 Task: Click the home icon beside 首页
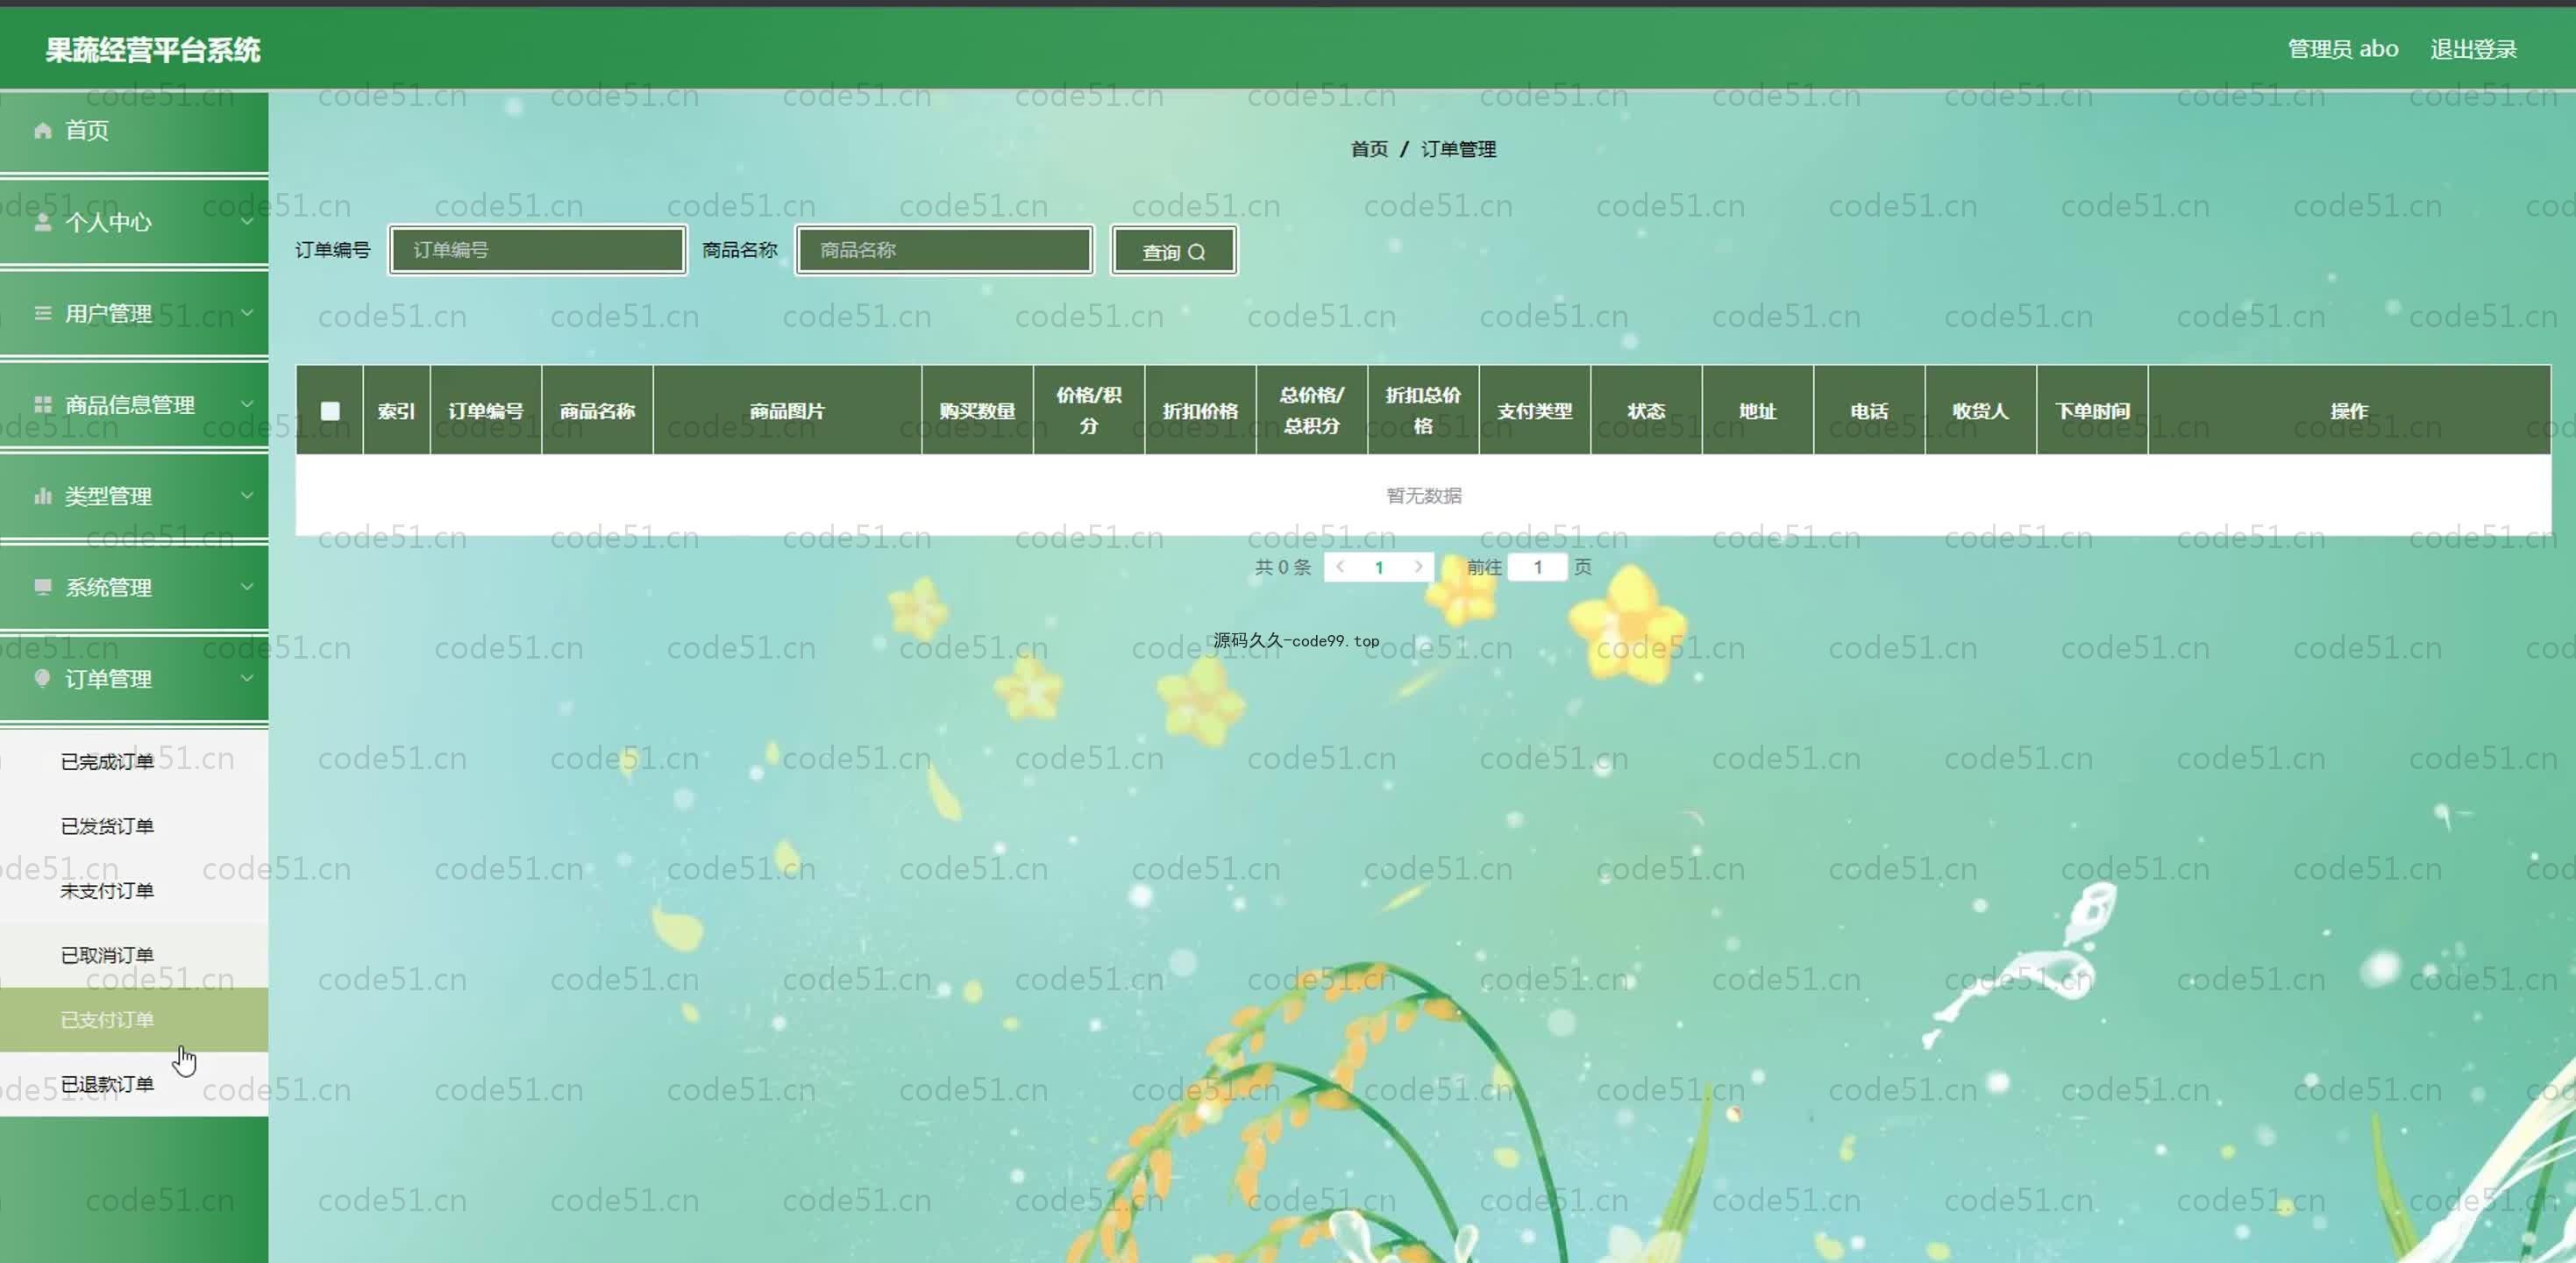[x=42, y=131]
